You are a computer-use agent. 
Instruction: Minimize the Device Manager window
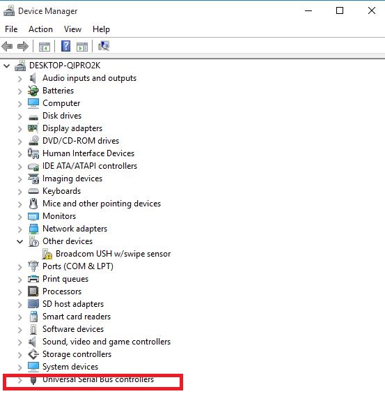pyautogui.click(x=308, y=10)
